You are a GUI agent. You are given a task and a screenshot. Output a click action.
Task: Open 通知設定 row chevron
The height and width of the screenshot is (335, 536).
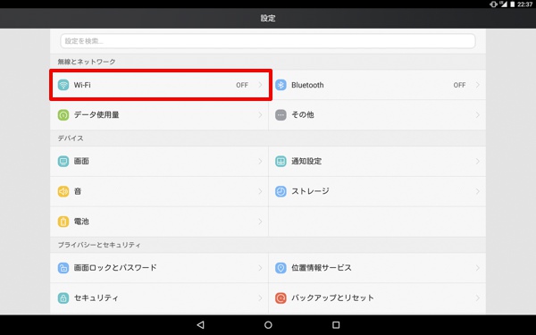[478, 162]
